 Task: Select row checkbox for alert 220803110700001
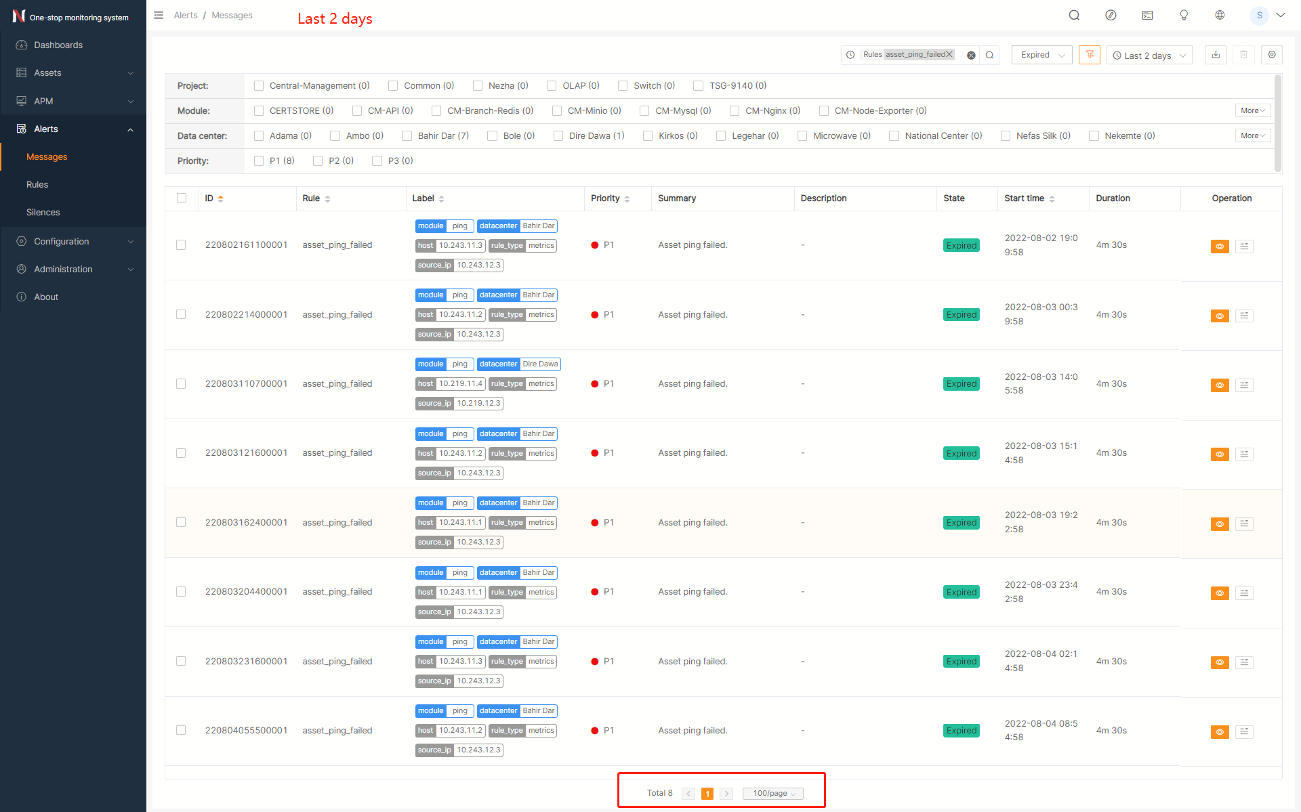point(181,384)
